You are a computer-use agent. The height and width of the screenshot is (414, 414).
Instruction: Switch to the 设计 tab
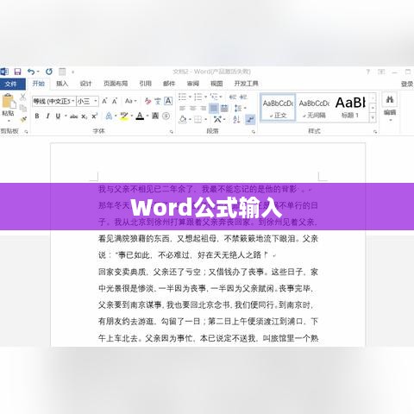tap(85, 84)
